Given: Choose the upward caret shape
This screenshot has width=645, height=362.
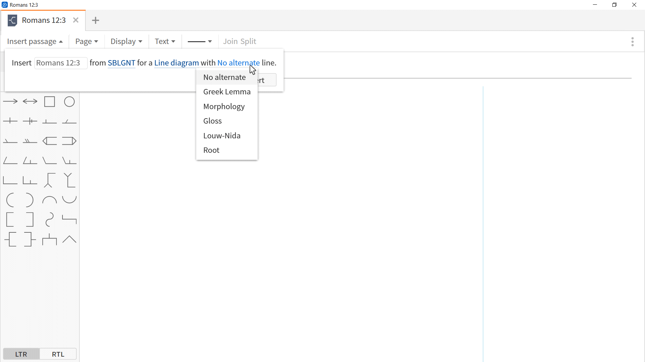Looking at the screenshot, I should (x=69, y=239).
